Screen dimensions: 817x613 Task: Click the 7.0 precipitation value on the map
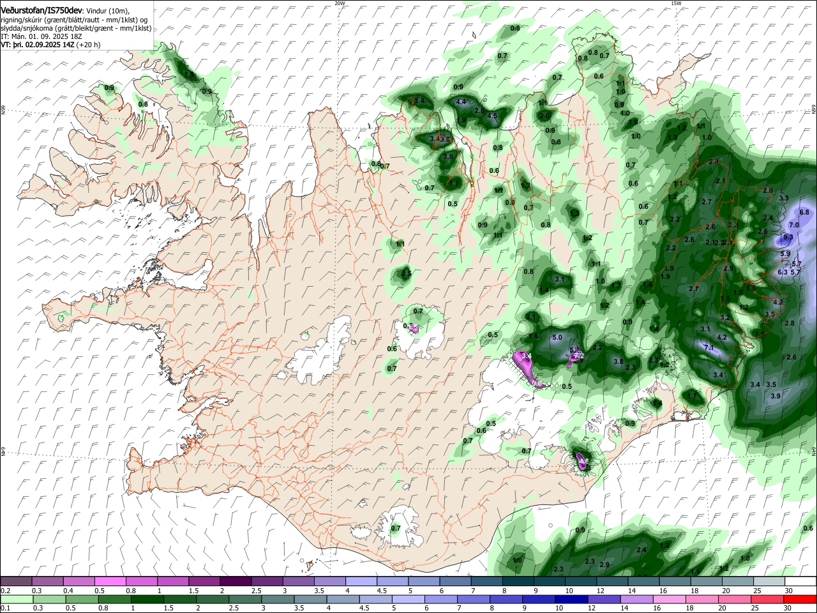tap(794, 225)
